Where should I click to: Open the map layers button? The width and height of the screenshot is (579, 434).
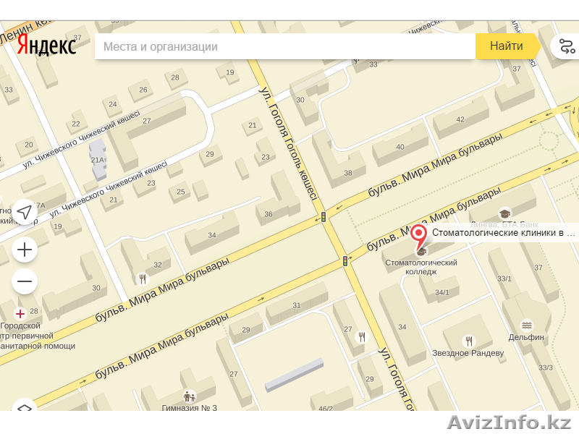pyautogui.click(x=25, y=406)
